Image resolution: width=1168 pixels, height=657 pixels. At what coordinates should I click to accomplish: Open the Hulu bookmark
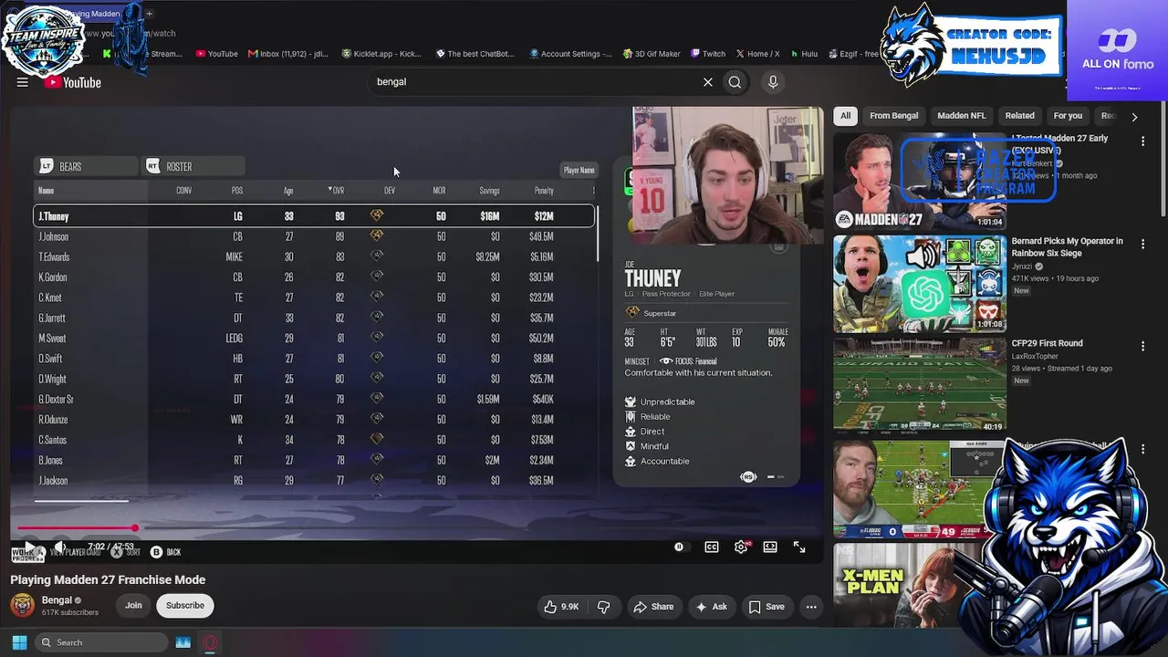(804, 54)
